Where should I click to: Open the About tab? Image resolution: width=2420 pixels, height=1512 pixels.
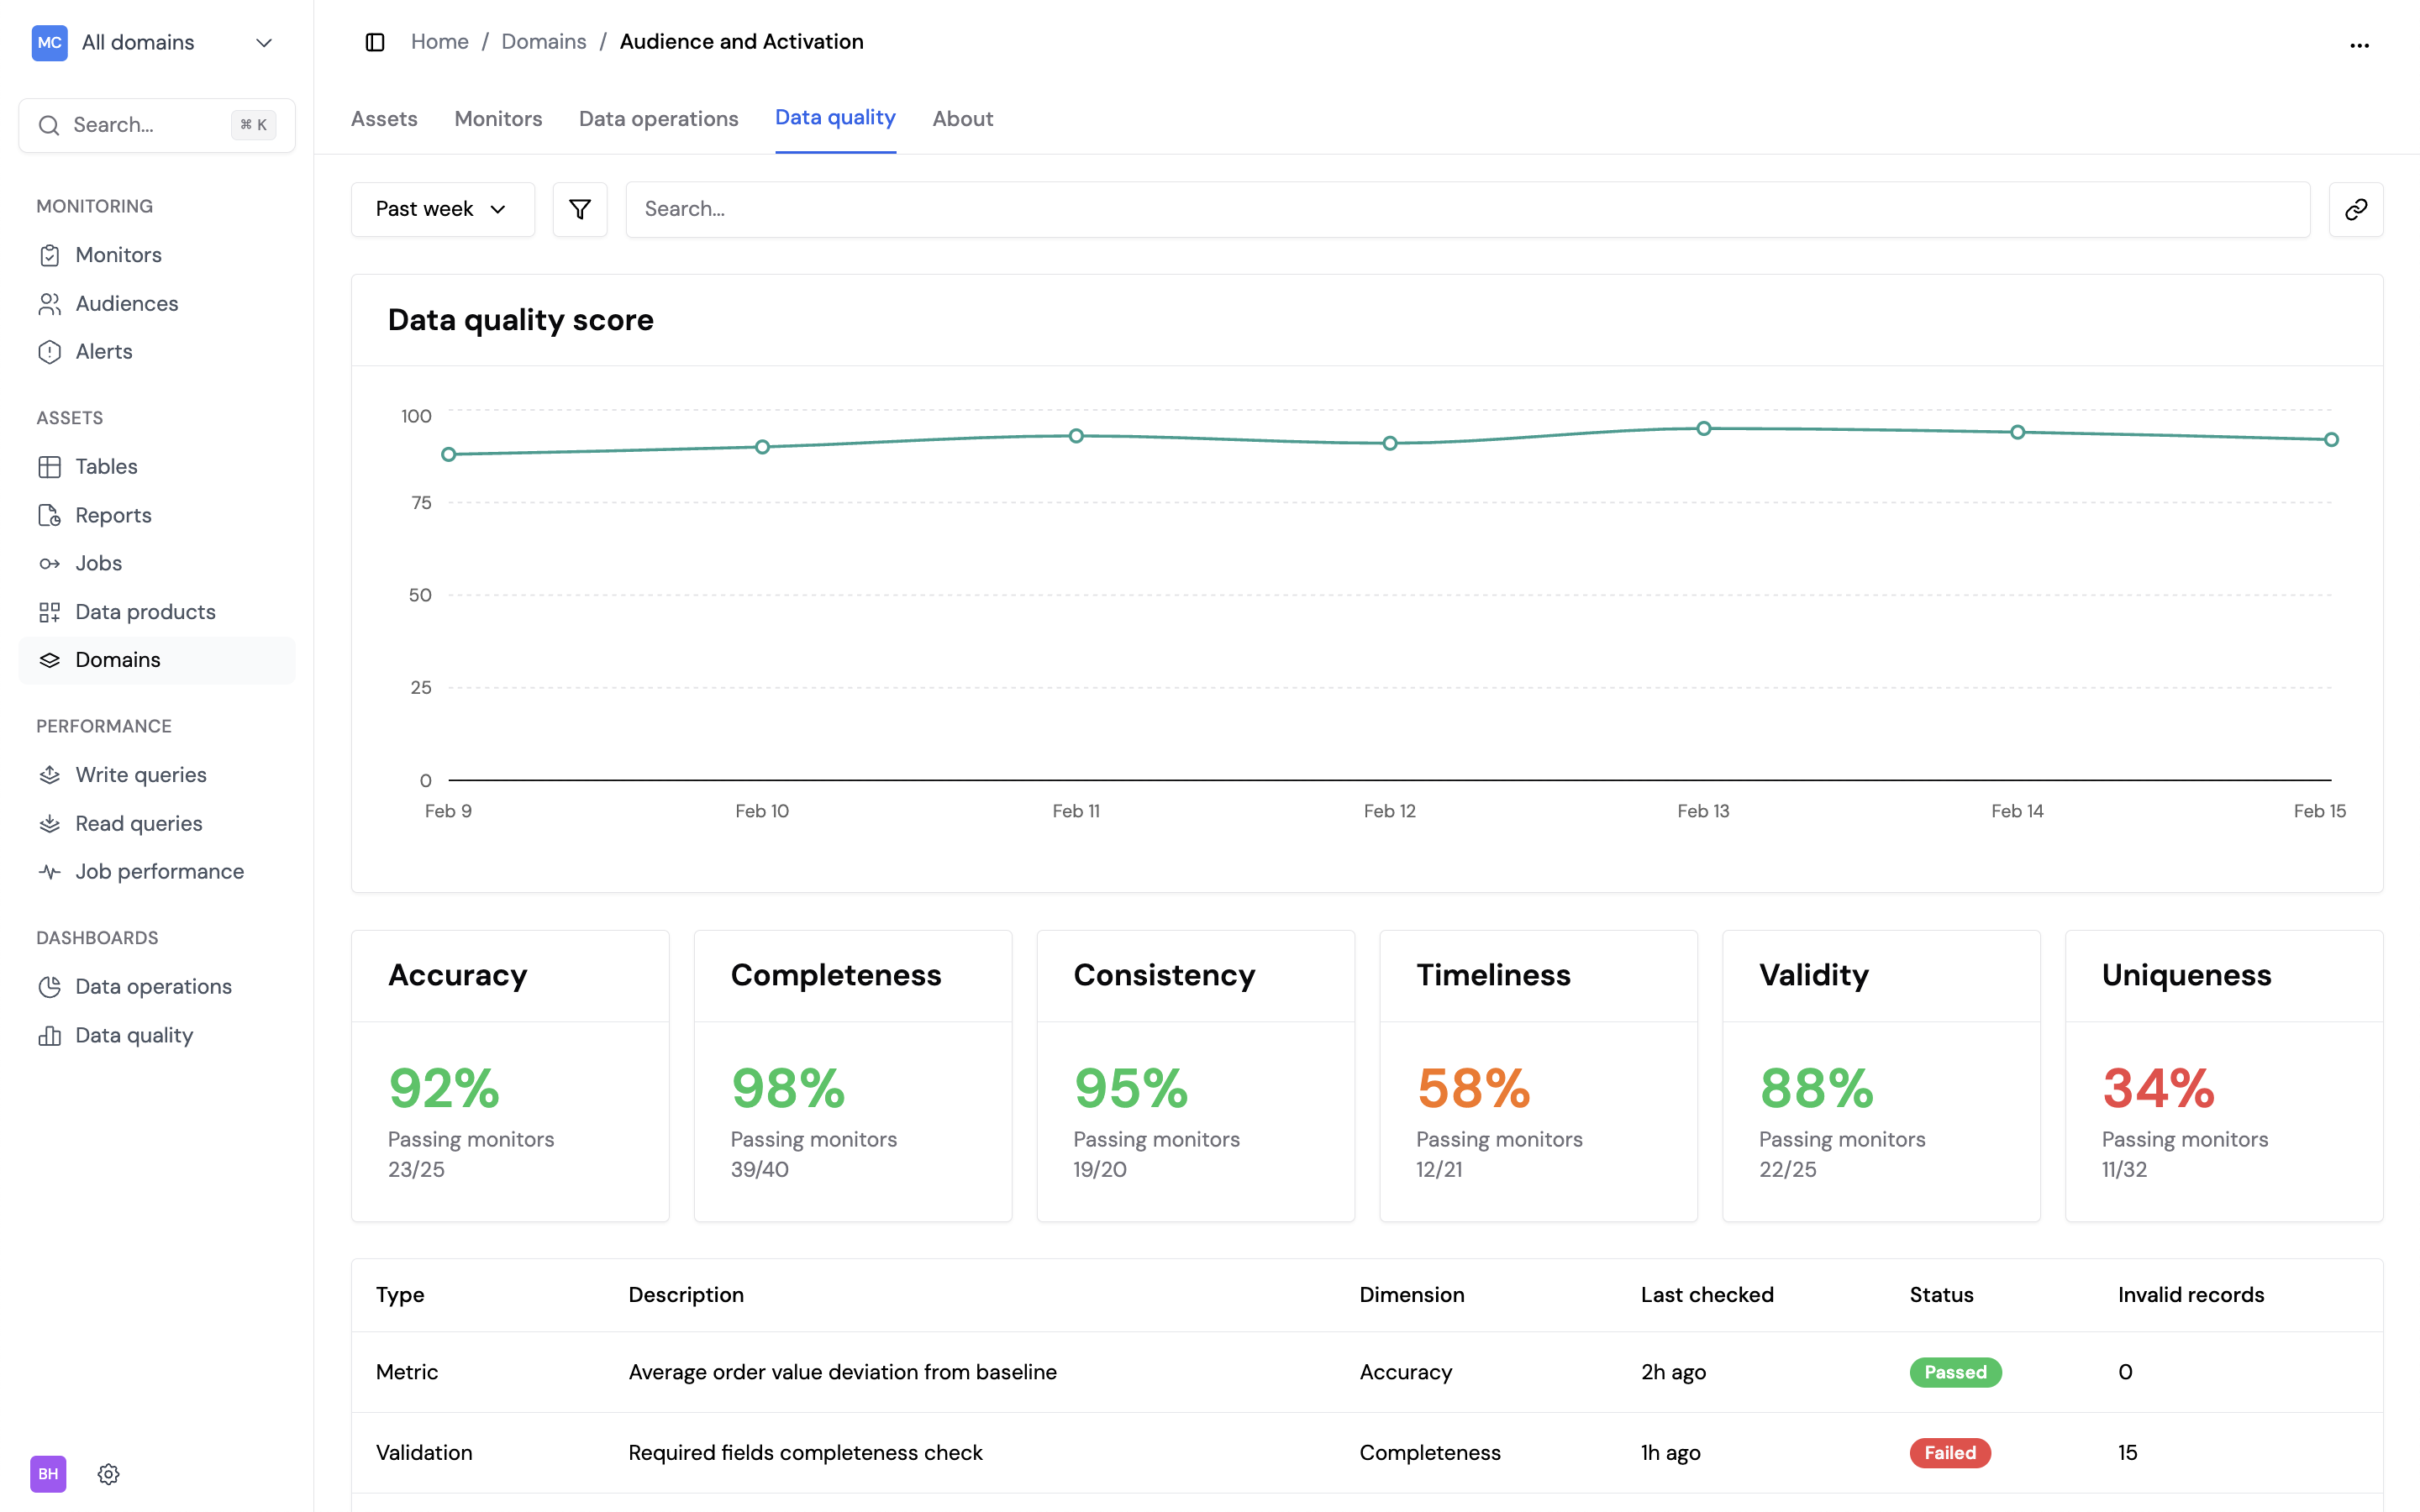[x=962, y=119]
